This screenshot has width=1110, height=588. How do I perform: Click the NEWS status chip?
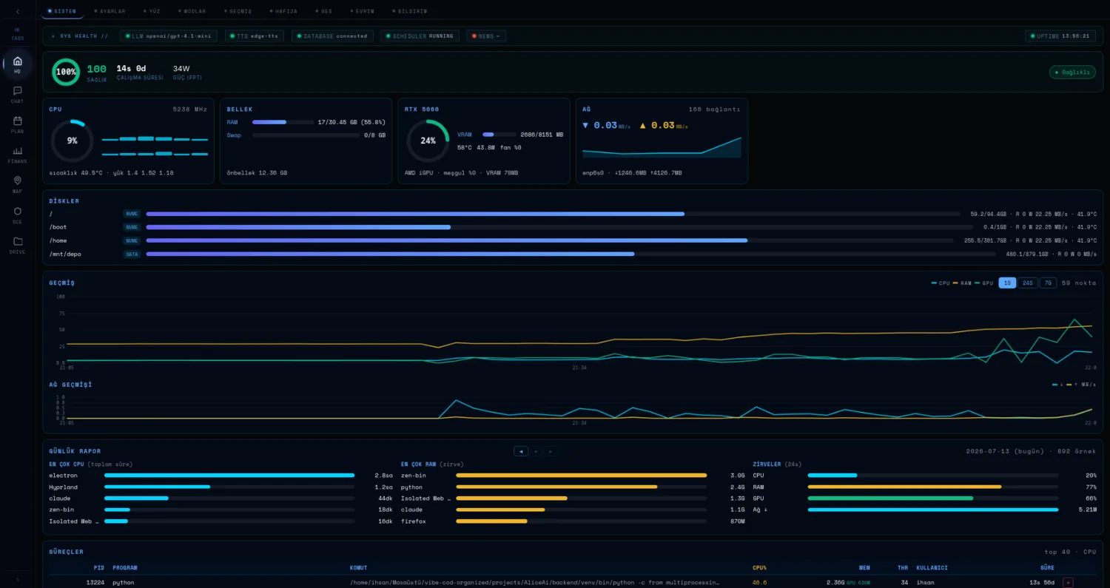coord(486,36)
